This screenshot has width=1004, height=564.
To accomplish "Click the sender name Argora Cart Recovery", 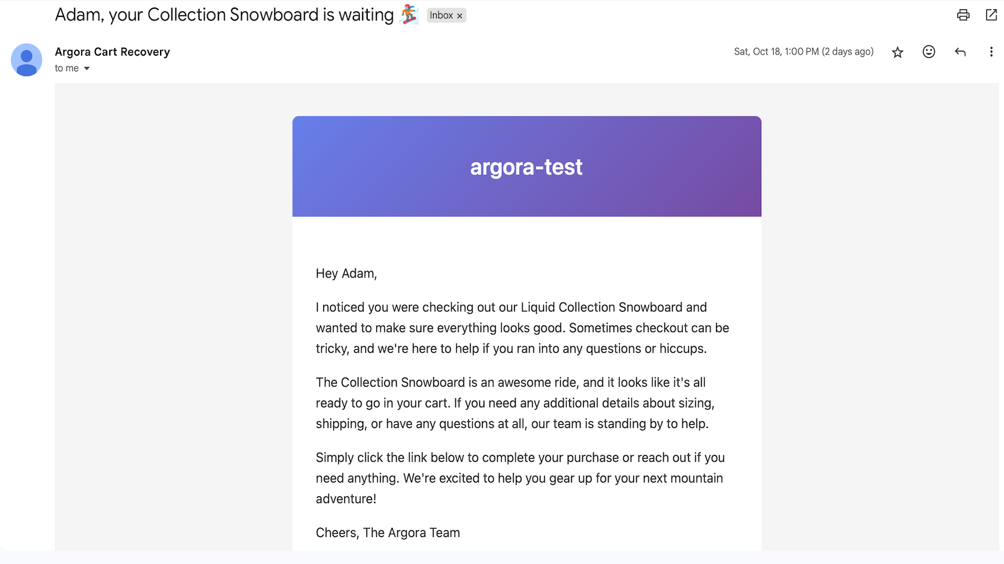I will (112, 51).
